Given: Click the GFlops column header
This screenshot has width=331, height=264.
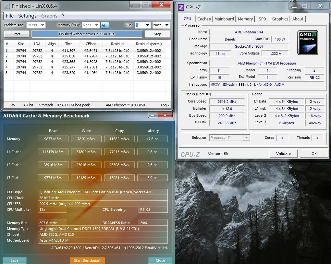Looking at the screenshot, I should [x=91, y=44].
